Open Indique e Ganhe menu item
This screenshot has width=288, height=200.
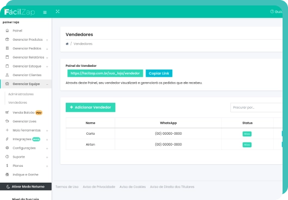pos(26,174)
